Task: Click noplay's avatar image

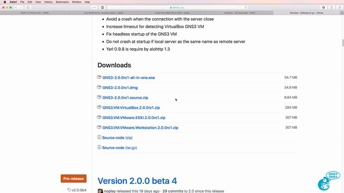Action: tap(101, 191)
